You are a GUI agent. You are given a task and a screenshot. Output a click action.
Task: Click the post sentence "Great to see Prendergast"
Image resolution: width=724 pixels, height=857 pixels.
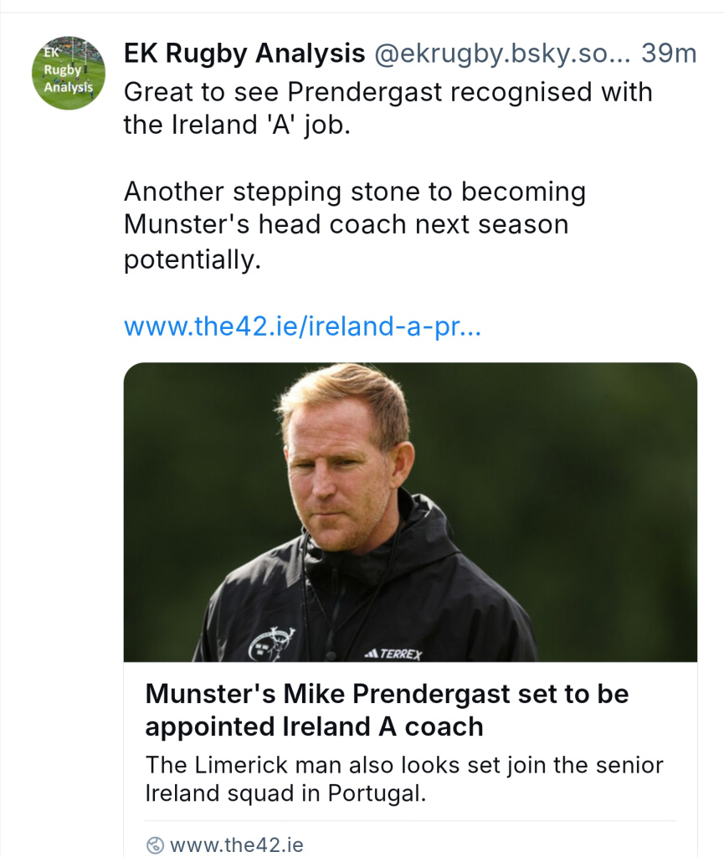click(388, 92)
